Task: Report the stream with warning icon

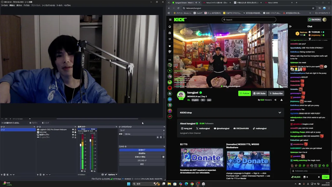Action: [281, 100]
